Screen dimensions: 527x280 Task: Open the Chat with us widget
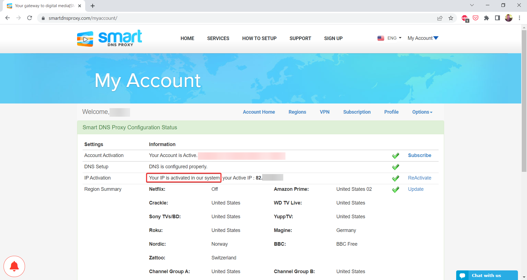click(486, 275)
